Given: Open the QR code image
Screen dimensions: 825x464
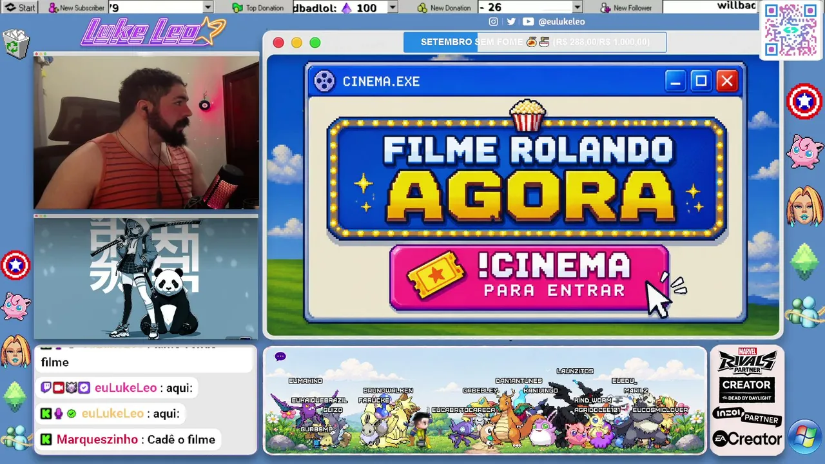Looking at the screenshot, I should pyautogui.click(x=790, y=30).
